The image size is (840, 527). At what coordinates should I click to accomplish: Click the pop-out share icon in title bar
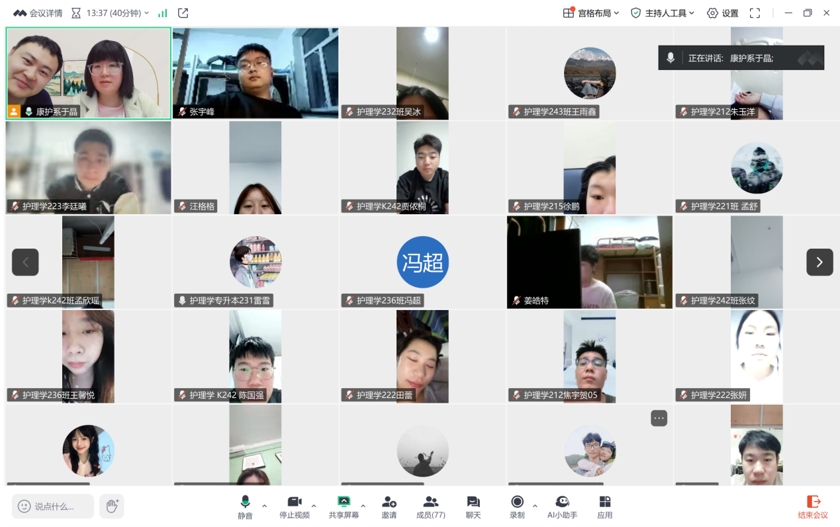click(x=183, y=13)
